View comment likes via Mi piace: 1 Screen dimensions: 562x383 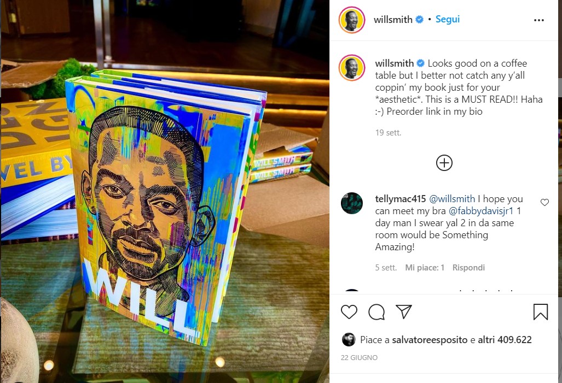click(x=425, y=268)
